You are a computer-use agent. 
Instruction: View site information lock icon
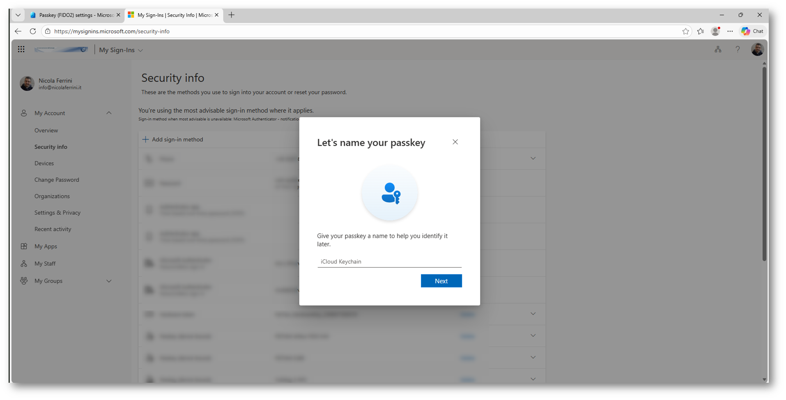(x=48, y=31)
